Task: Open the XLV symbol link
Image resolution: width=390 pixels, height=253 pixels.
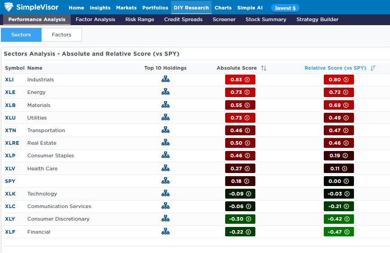Action: pyautogui.click(x=9, y=169)
